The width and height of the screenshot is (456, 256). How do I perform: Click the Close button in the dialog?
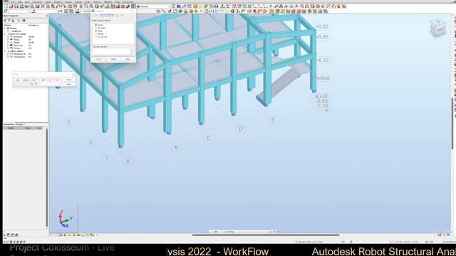(113, 59)
